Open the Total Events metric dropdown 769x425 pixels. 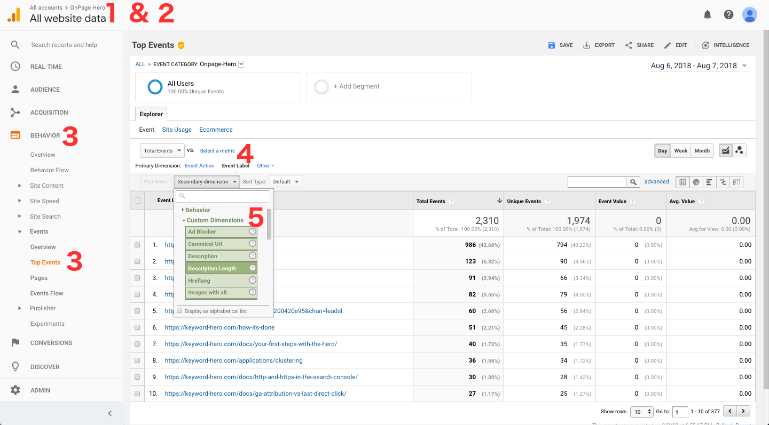(162, 151)
